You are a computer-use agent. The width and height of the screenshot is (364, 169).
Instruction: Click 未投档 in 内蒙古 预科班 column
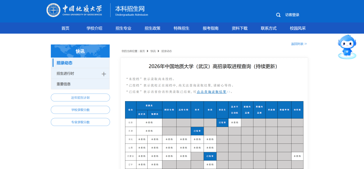pyautogui.click(x=297, y=156)
